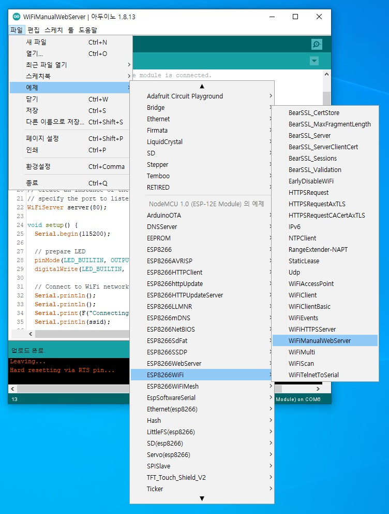
Task: Click console horizontal scrollbar left arrow
Action: (12, 389)
